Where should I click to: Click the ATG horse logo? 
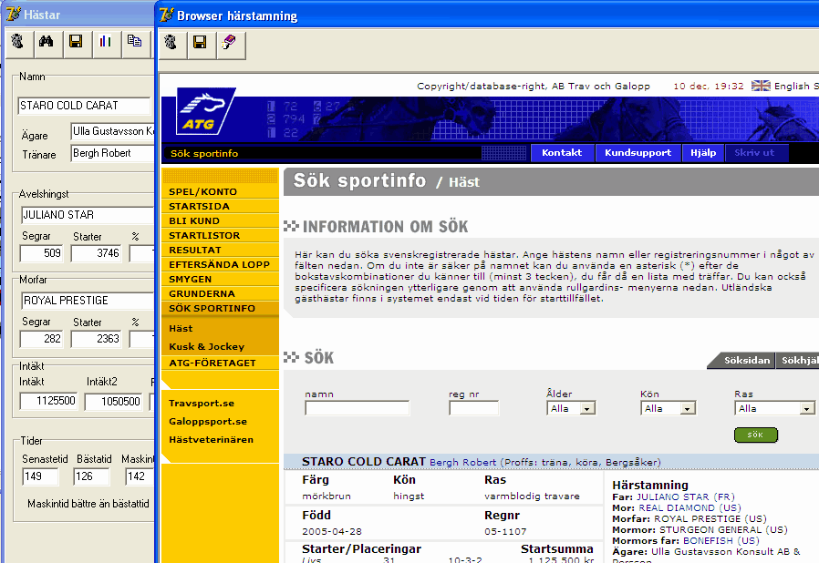(x=204, y=111)
